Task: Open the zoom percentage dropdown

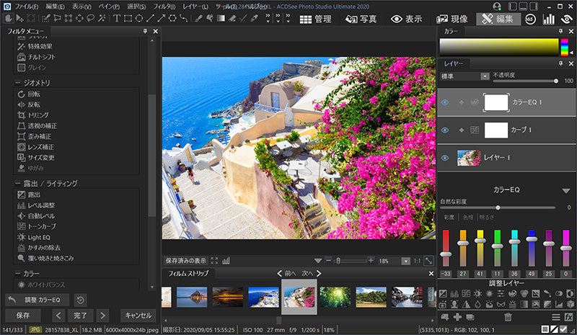Action: (405, 261)
